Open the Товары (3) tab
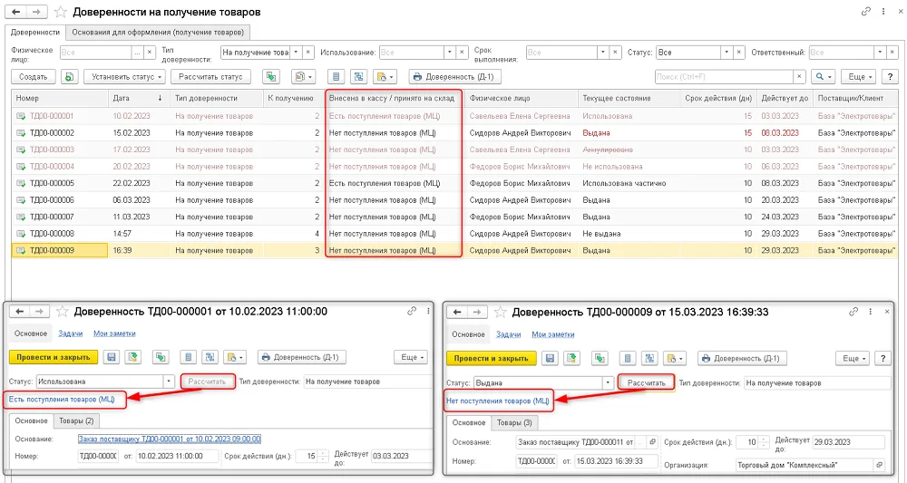907x483 pixels. pyautogui.click(x=514, y=423)
